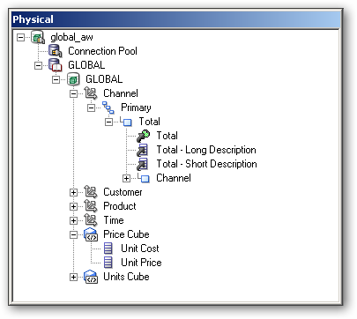Click the GLOBAL catalog book icon
Screen dimensions: 357x319
coord(56,65)
